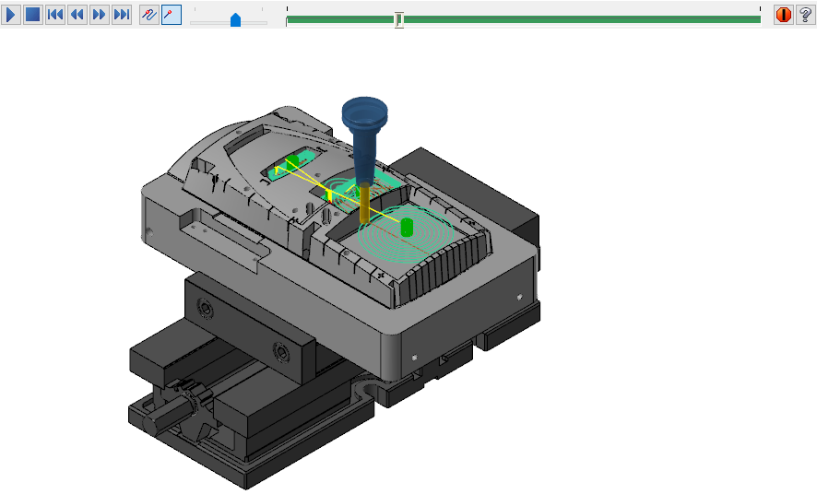
Task: Start the toolpath simulation playback
Action: click(x=10, y=15)
